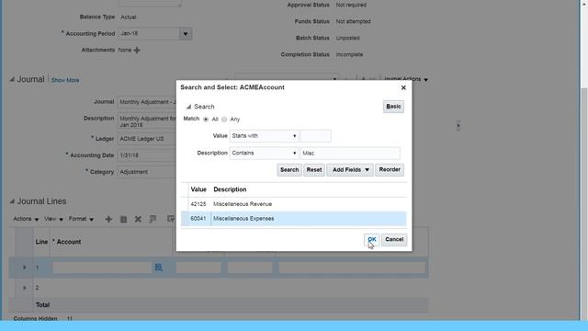Click the journal Description text area
The height and width of the screenshot is (331, 588).
pyautogui.click(x=147, y=121)
